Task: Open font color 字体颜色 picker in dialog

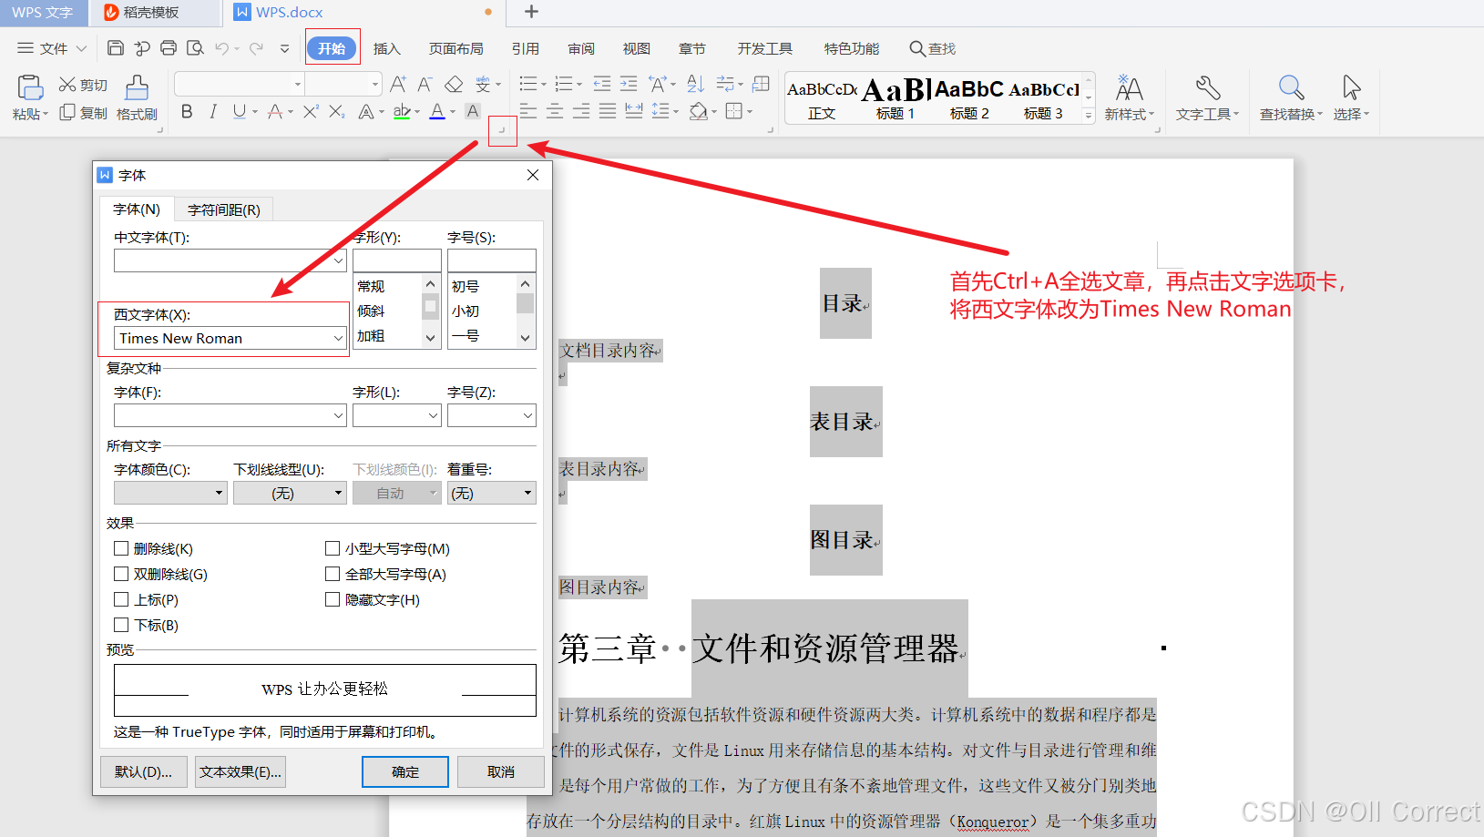Action: (x=170, y=493)
